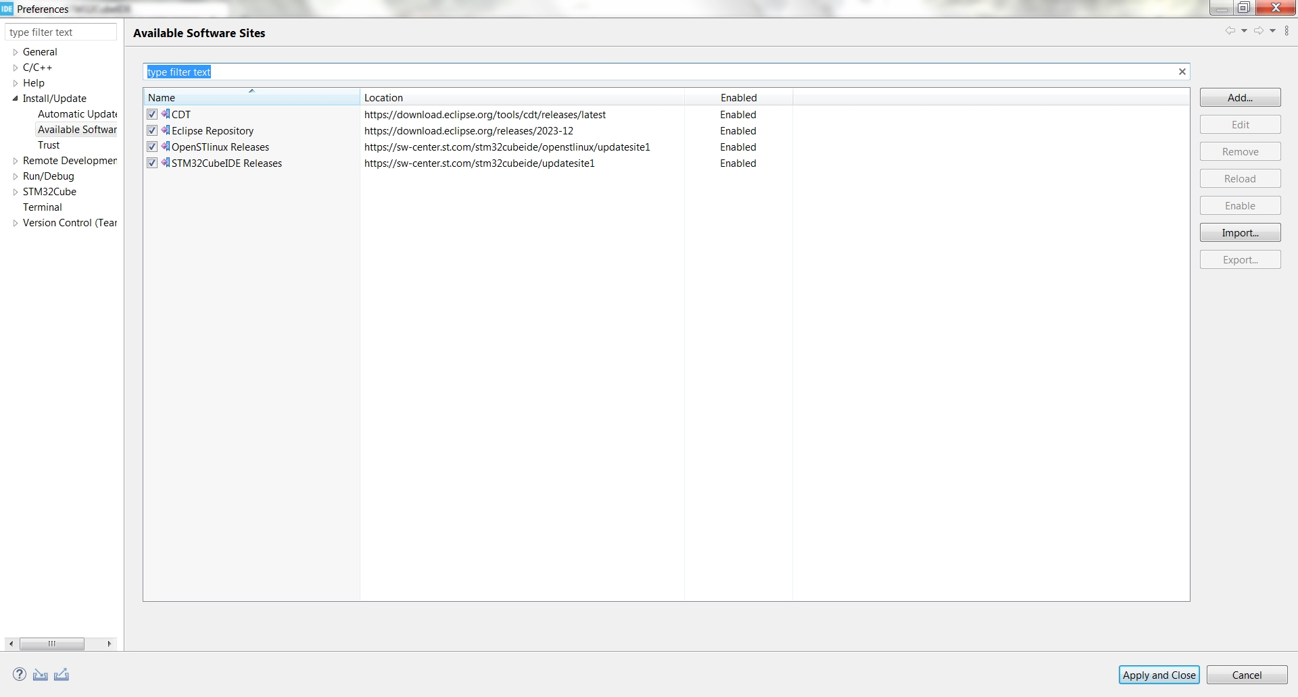This screenshot has height=697, width=1298.
Task: Expand the STM32Cube tree node
Action: (16, 192)
